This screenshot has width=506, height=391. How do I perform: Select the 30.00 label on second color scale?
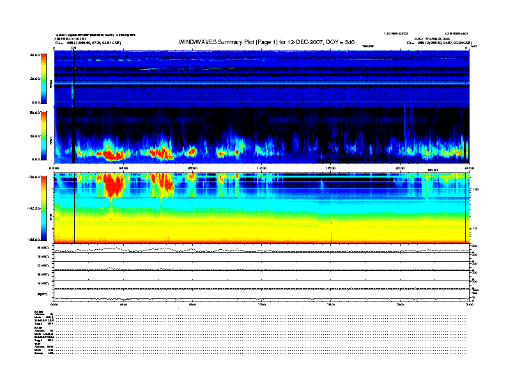(x=35, y=136)
